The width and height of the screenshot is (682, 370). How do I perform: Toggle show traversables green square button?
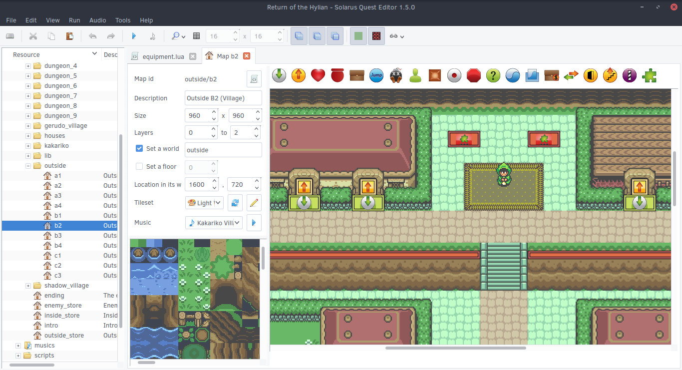click(358, 36)
